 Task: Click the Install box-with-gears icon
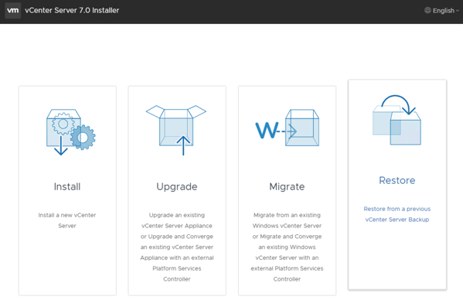71,132
